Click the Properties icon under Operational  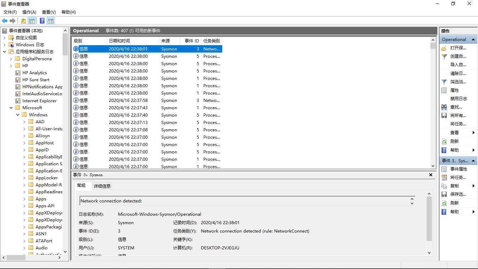point(444,90)
